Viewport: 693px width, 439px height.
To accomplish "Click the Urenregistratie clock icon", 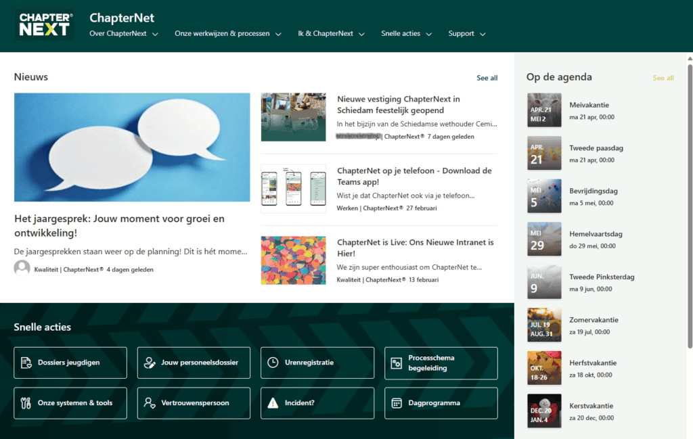I will 273,363.
